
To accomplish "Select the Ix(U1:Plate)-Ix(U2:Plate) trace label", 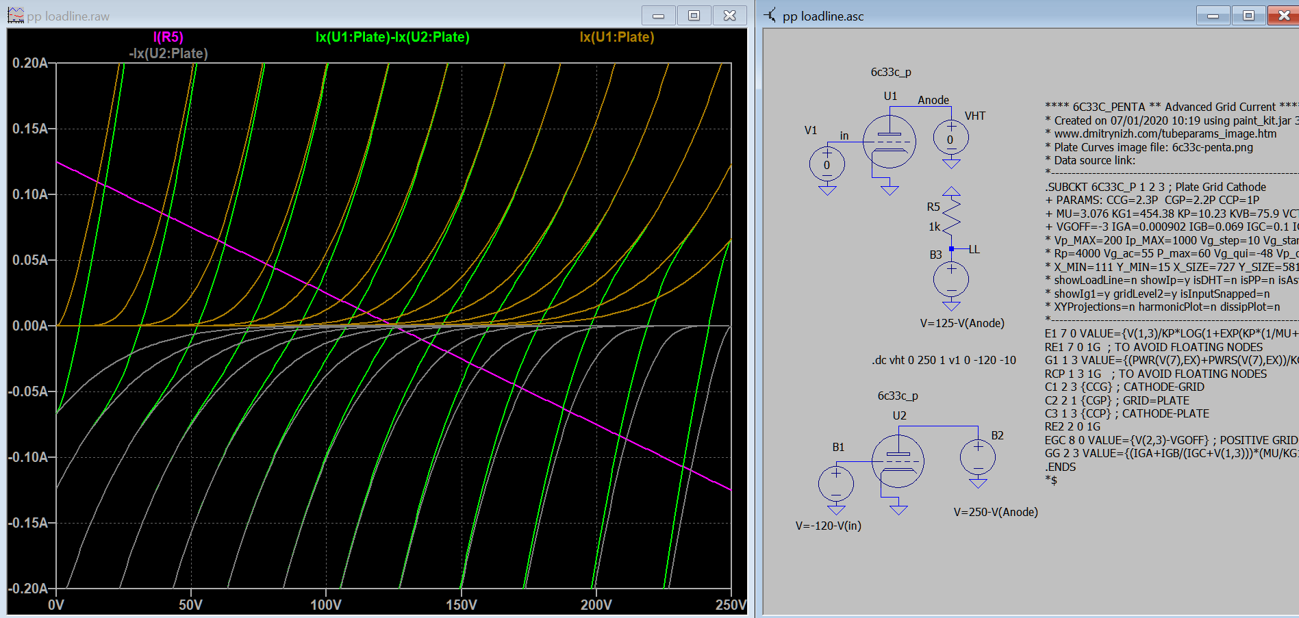I will click(x=392, y=37).
